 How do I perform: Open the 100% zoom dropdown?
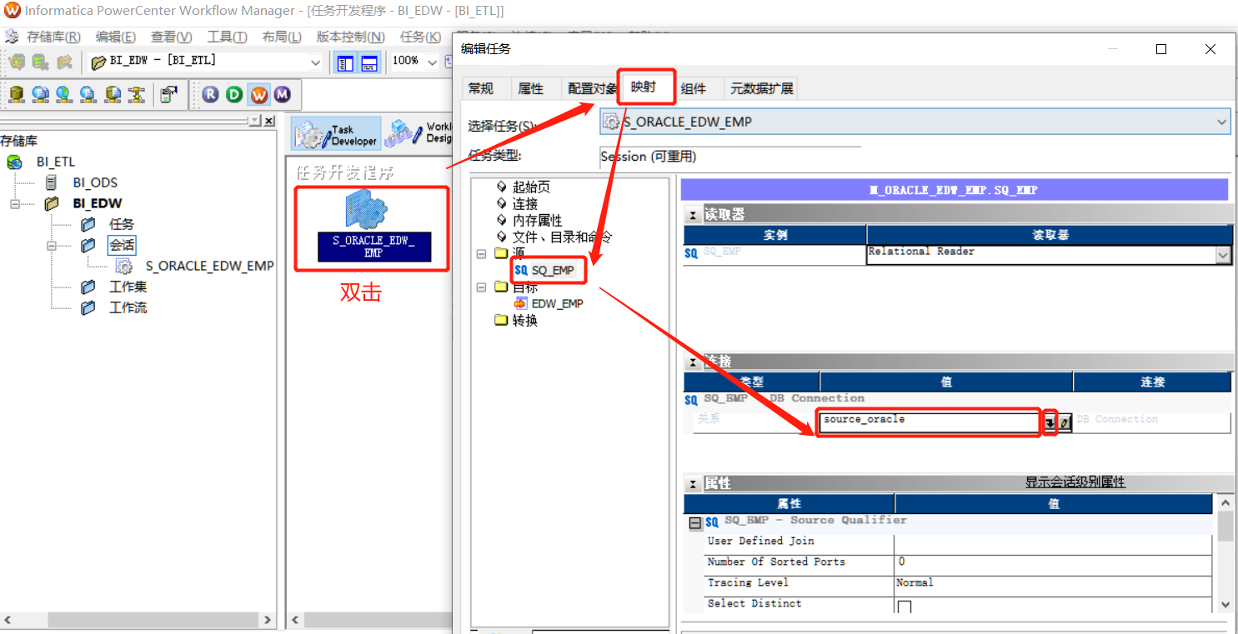pyautogui.click(x=432, y=62)
